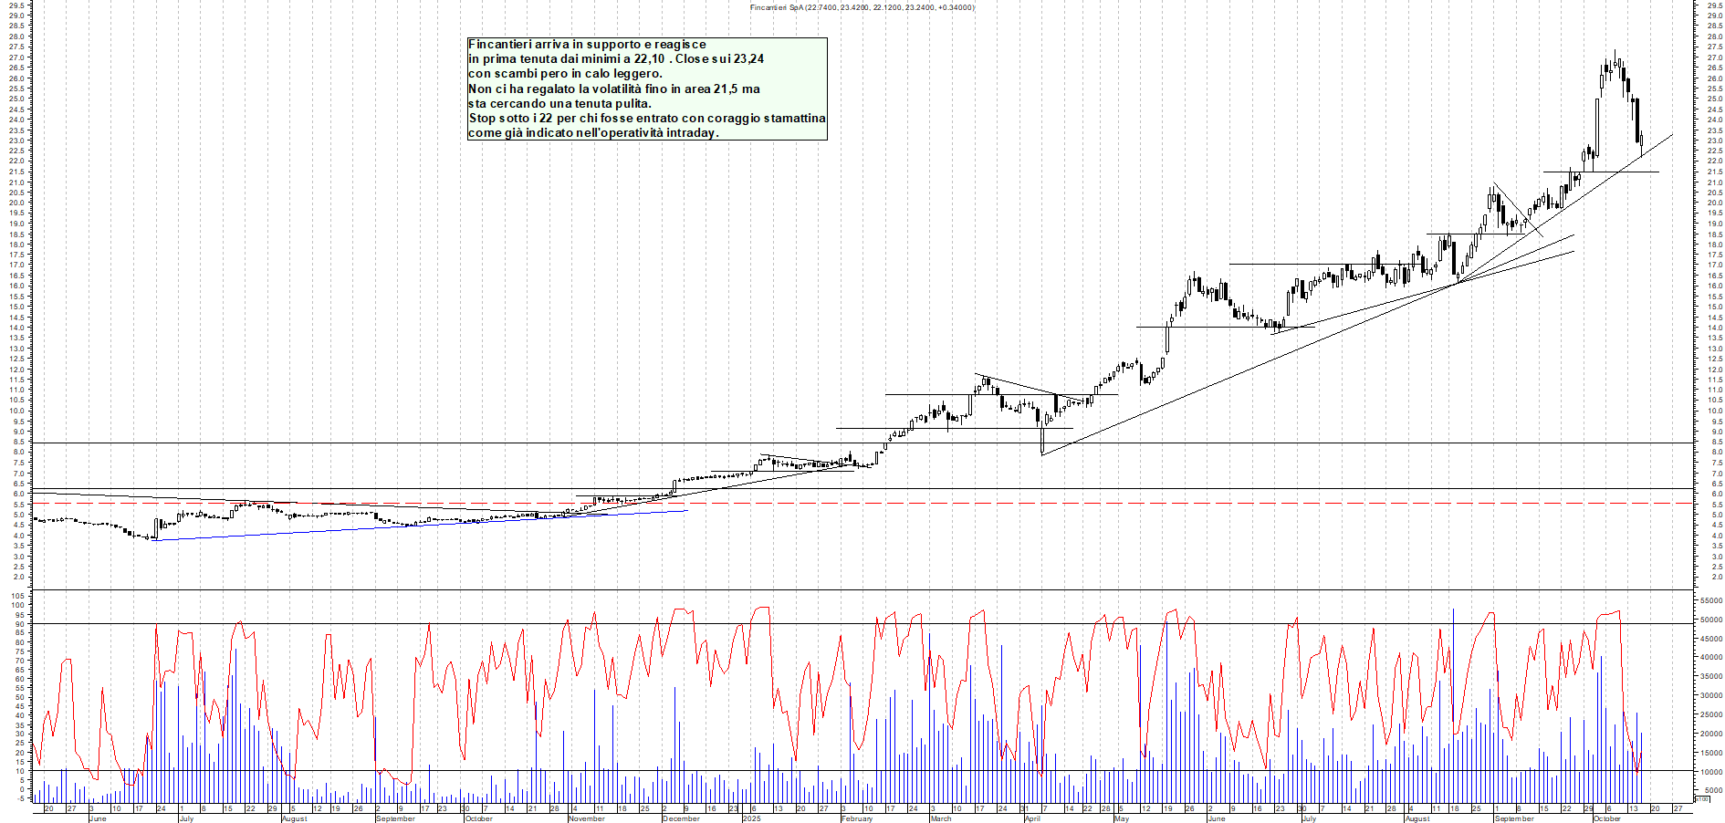
Task: Click the tallest blue volume bar in August
Action: tap(1452, 657)
